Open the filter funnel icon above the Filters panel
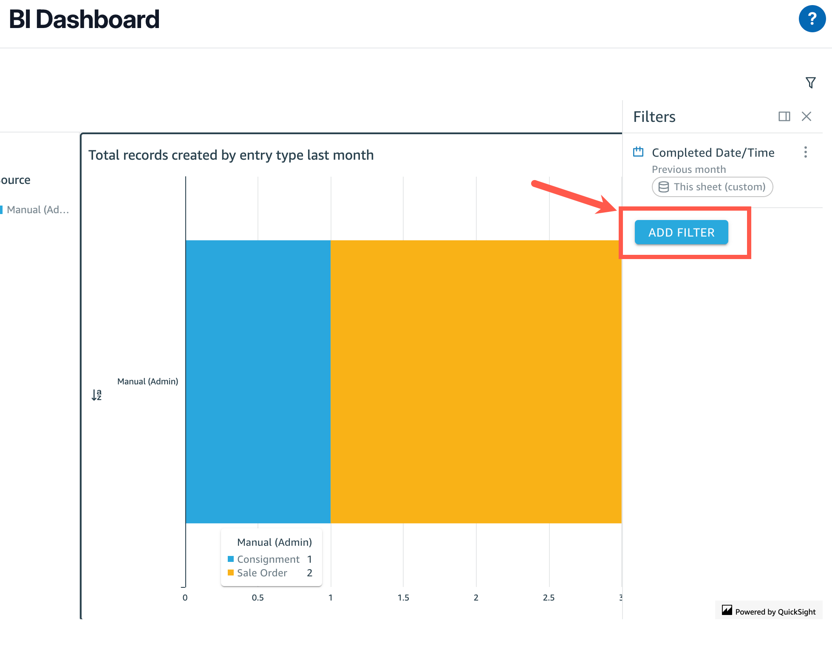 (811, 82)
